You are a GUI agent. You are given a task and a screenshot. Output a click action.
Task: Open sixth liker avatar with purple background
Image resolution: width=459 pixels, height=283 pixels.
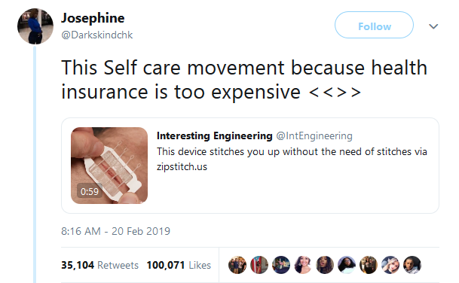point(347,265)
